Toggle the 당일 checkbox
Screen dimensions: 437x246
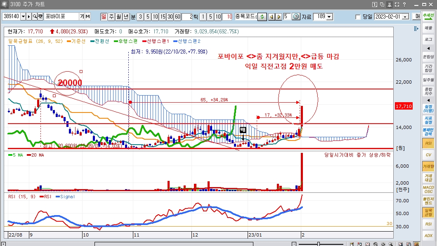(x=358, y=17)
